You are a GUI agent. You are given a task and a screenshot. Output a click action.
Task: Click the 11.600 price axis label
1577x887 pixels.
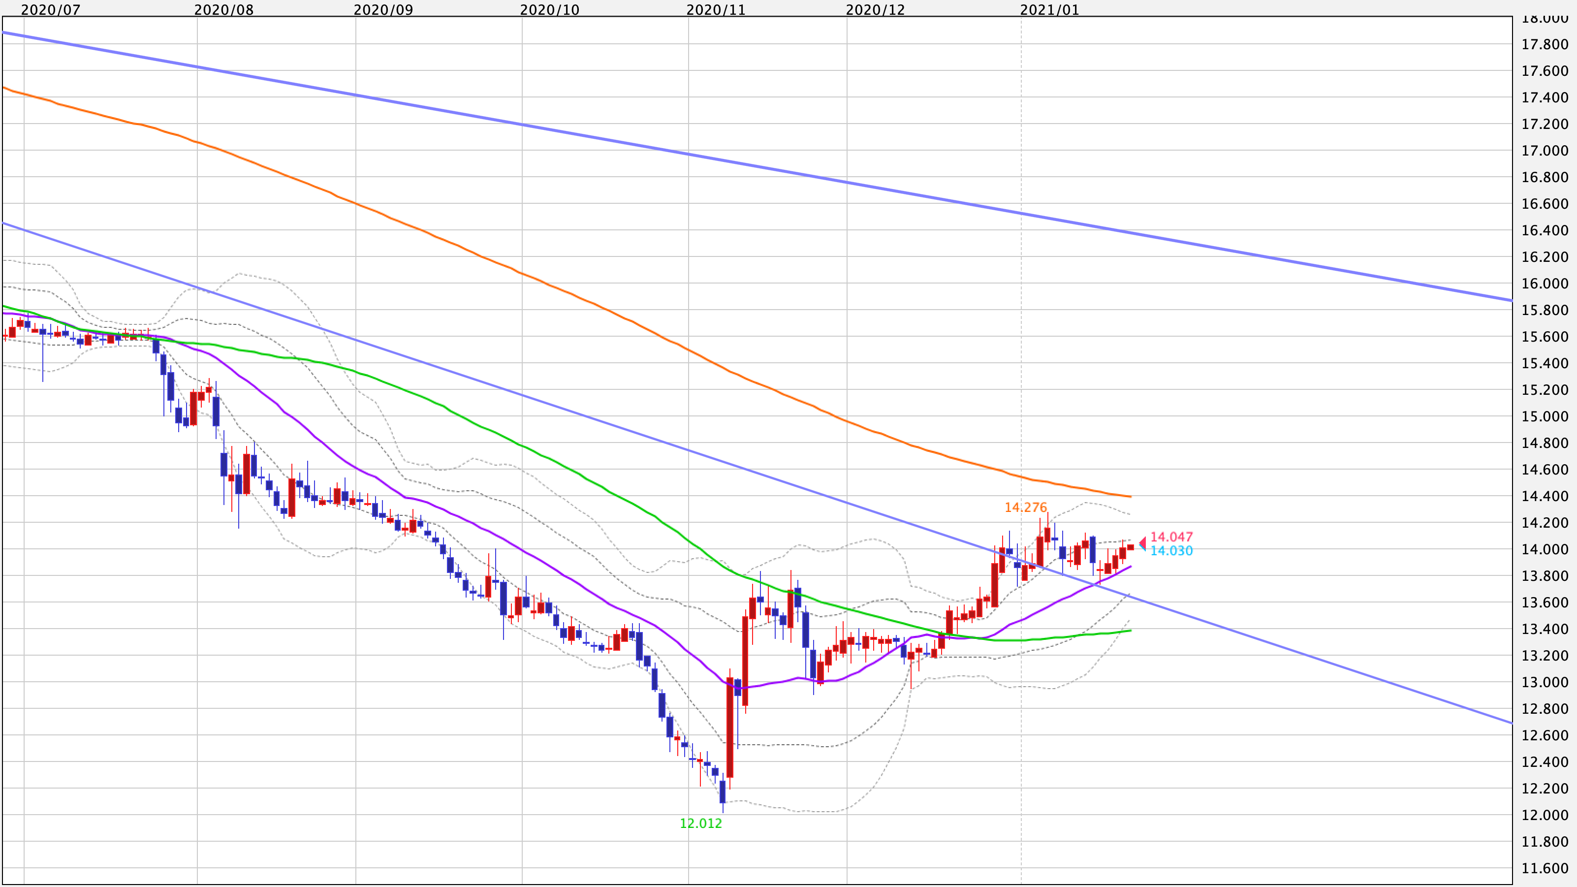pos(1545,868)
